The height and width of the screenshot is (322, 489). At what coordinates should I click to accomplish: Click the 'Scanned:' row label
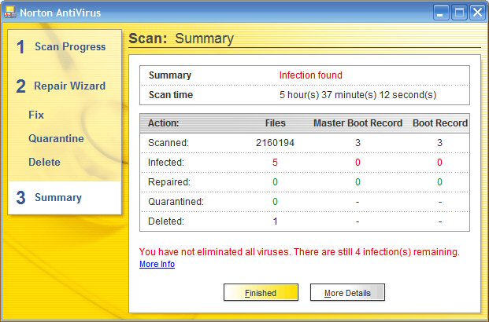coord(169,143)
